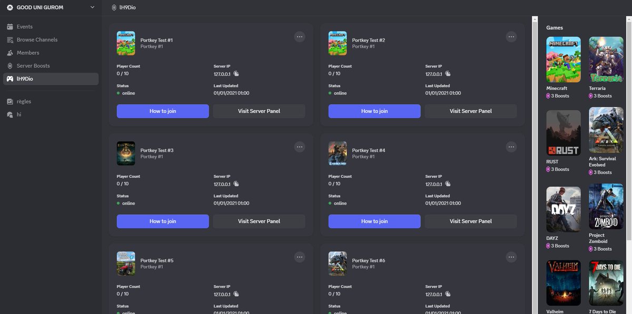Click the Browse Channels icon

click(x=9, y=39)
